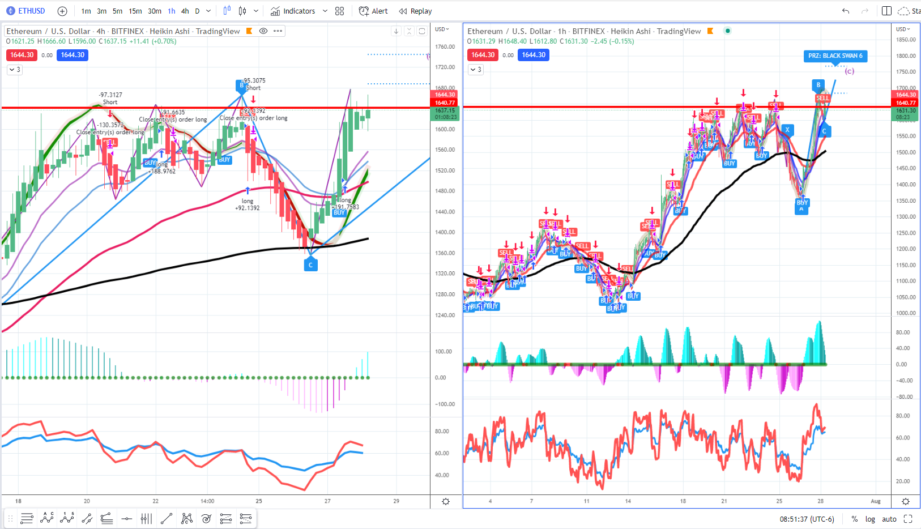The height and width of the screenshot is (529, 921).
Task: Select the Cypher Pattern drawing tool
Action: (x=186, y=518)
